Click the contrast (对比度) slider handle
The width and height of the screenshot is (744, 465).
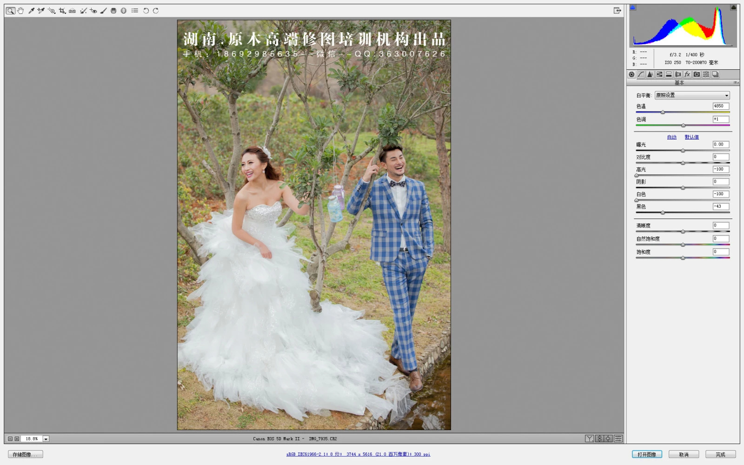click(683, 163)
